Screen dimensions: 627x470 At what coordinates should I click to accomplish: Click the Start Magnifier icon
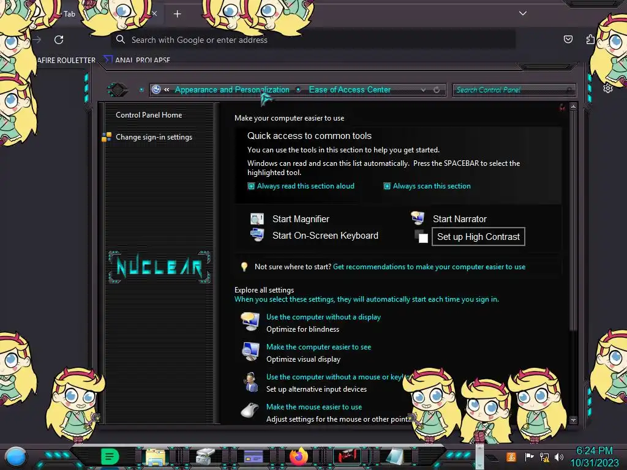tap(257, 218)
